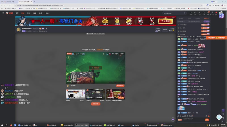Screen dimensions: 227x127
Task: Open watch history clock icon
Action: click(191, 13)
